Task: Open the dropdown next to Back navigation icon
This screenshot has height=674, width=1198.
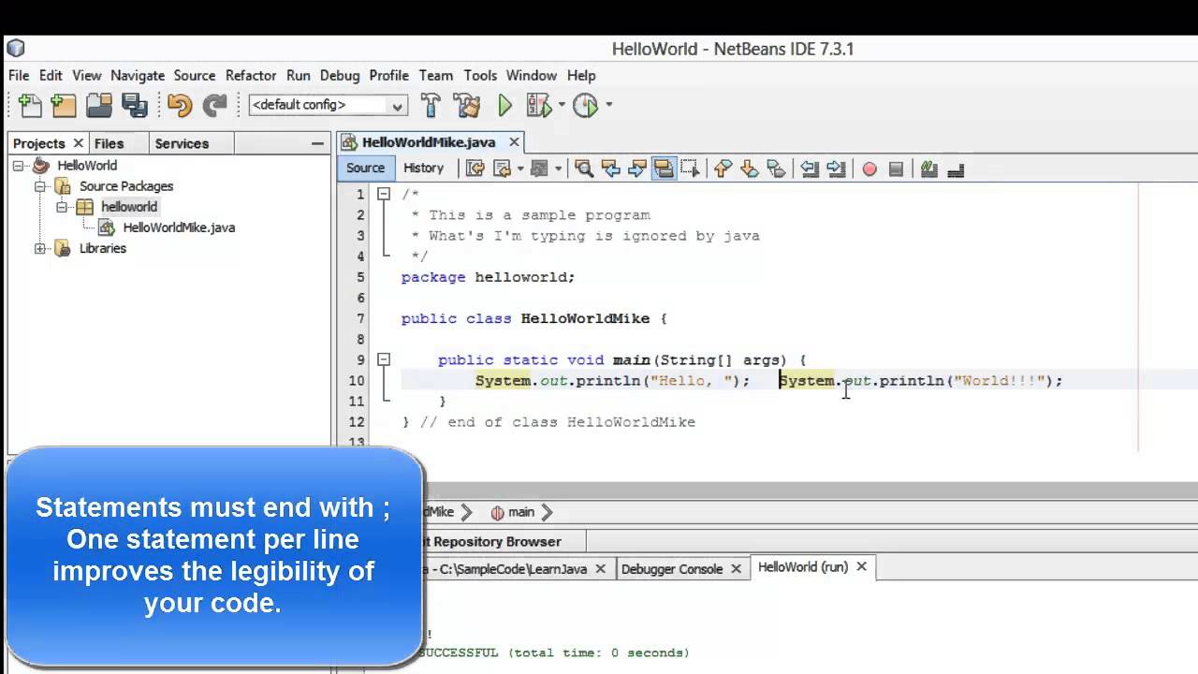Action: [x=521, y=168]
